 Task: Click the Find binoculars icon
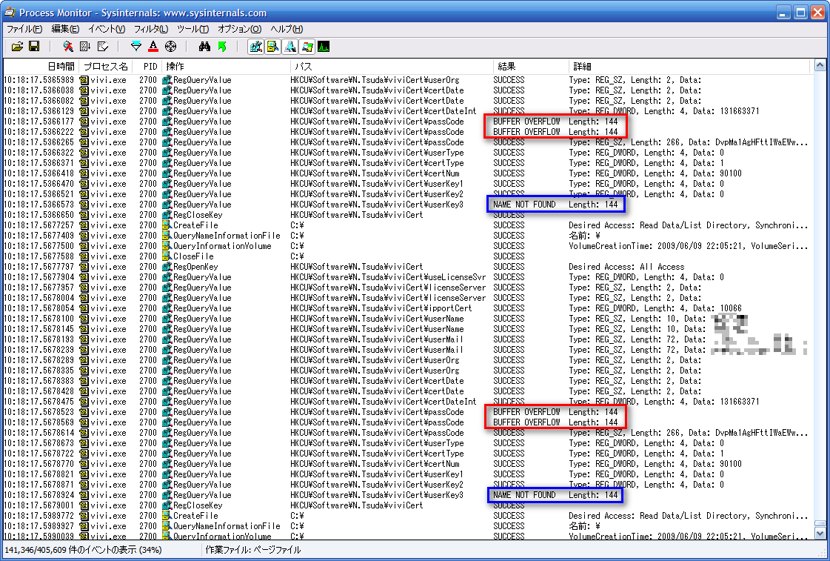(205, 47)
